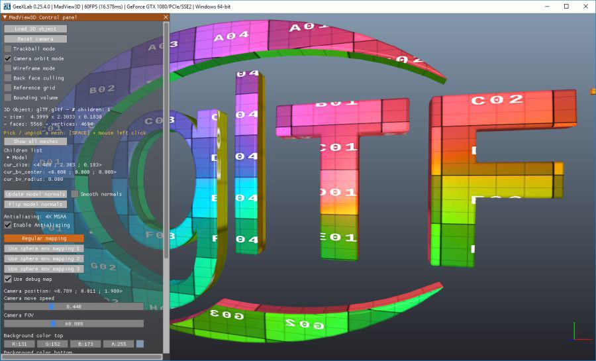The image size is (596, 361).
Task: Click the R:131 red value field
Action: coord(19,344)
